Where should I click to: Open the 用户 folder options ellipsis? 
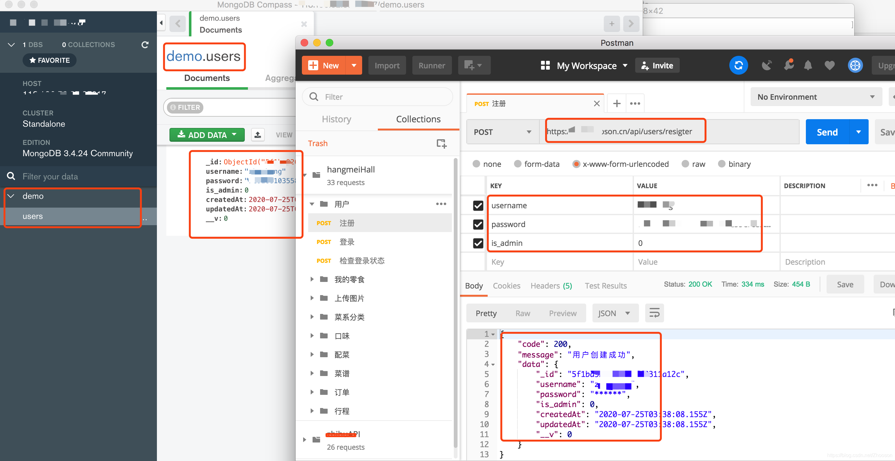pos(441,204)
